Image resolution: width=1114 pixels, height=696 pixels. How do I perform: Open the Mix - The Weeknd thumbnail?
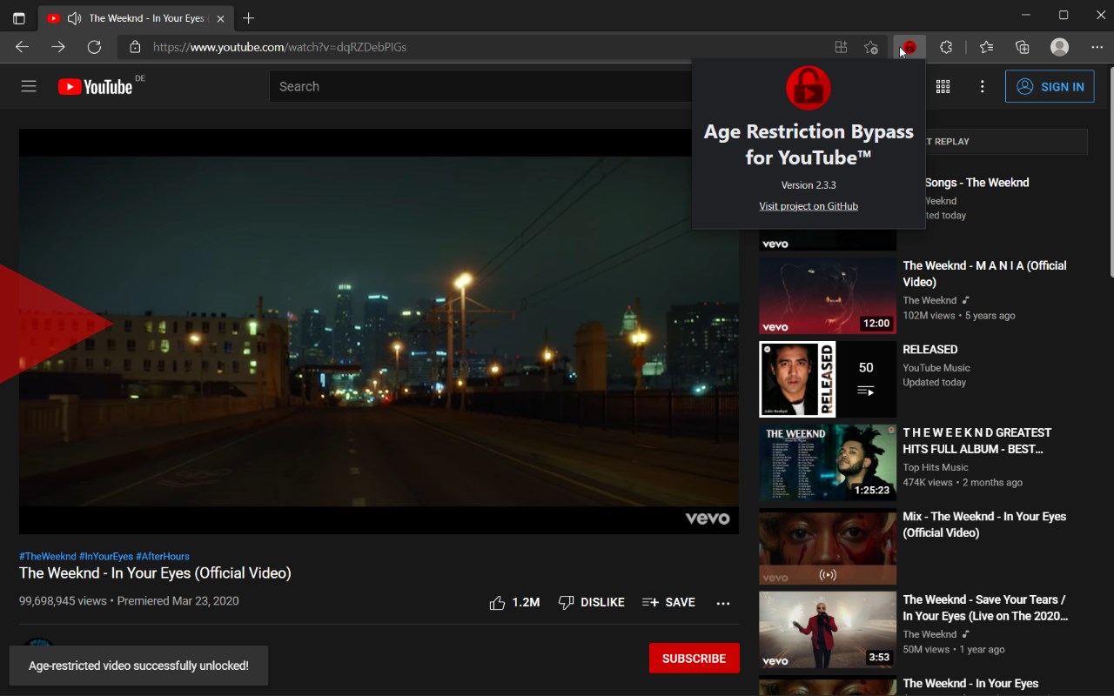pos(828,546)
